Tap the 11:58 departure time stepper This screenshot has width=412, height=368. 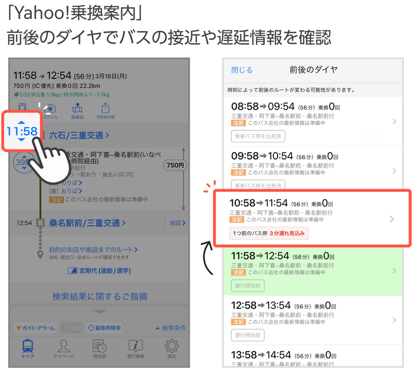tap(22, 131)
